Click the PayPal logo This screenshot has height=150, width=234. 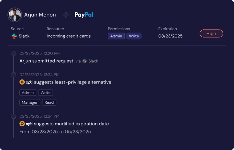[84, 15]
